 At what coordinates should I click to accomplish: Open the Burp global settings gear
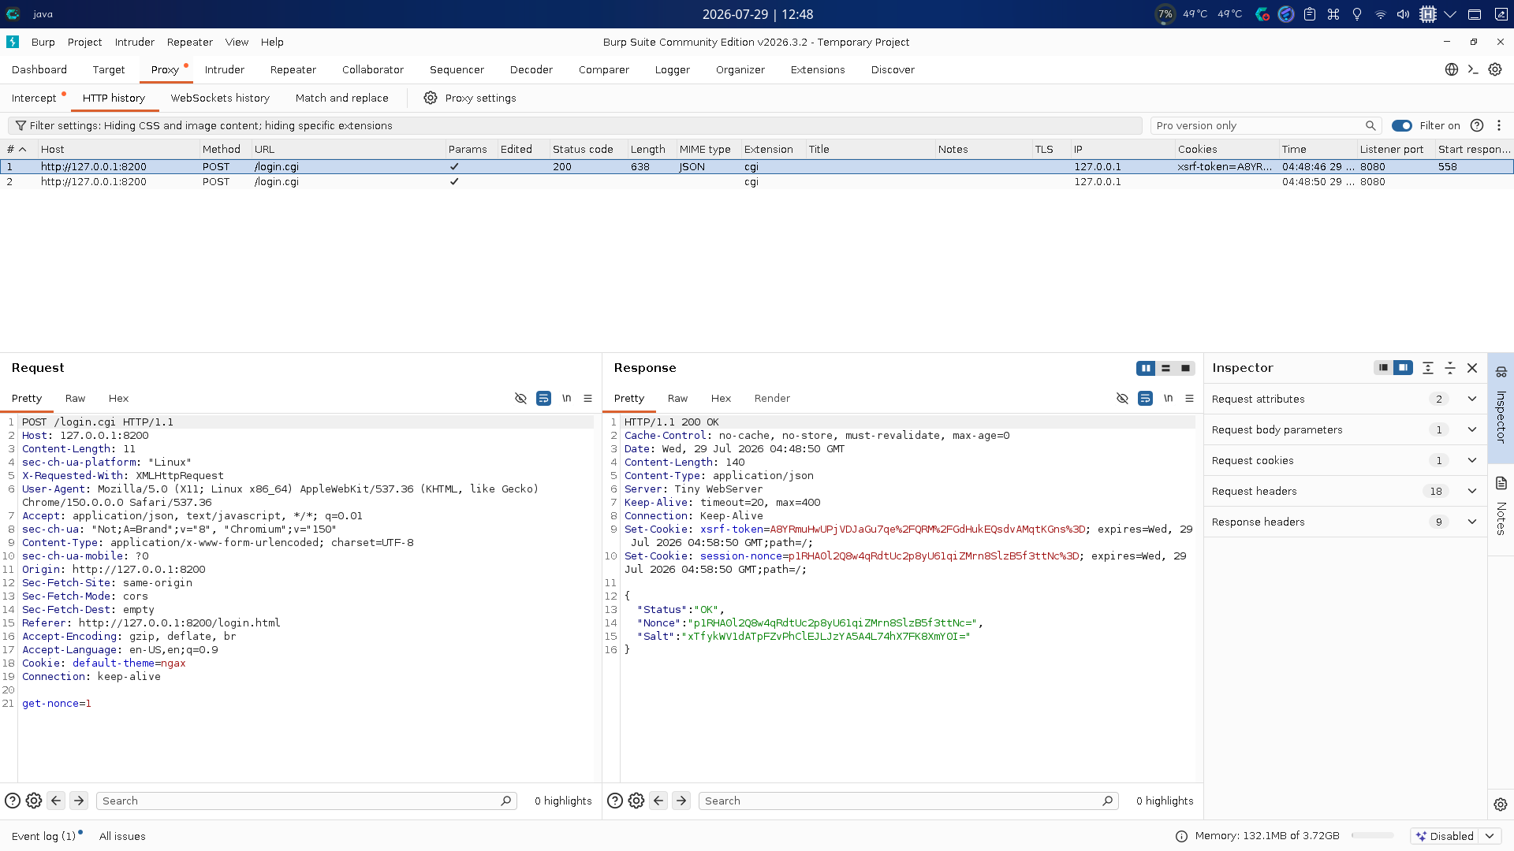tap(1494, 69)
